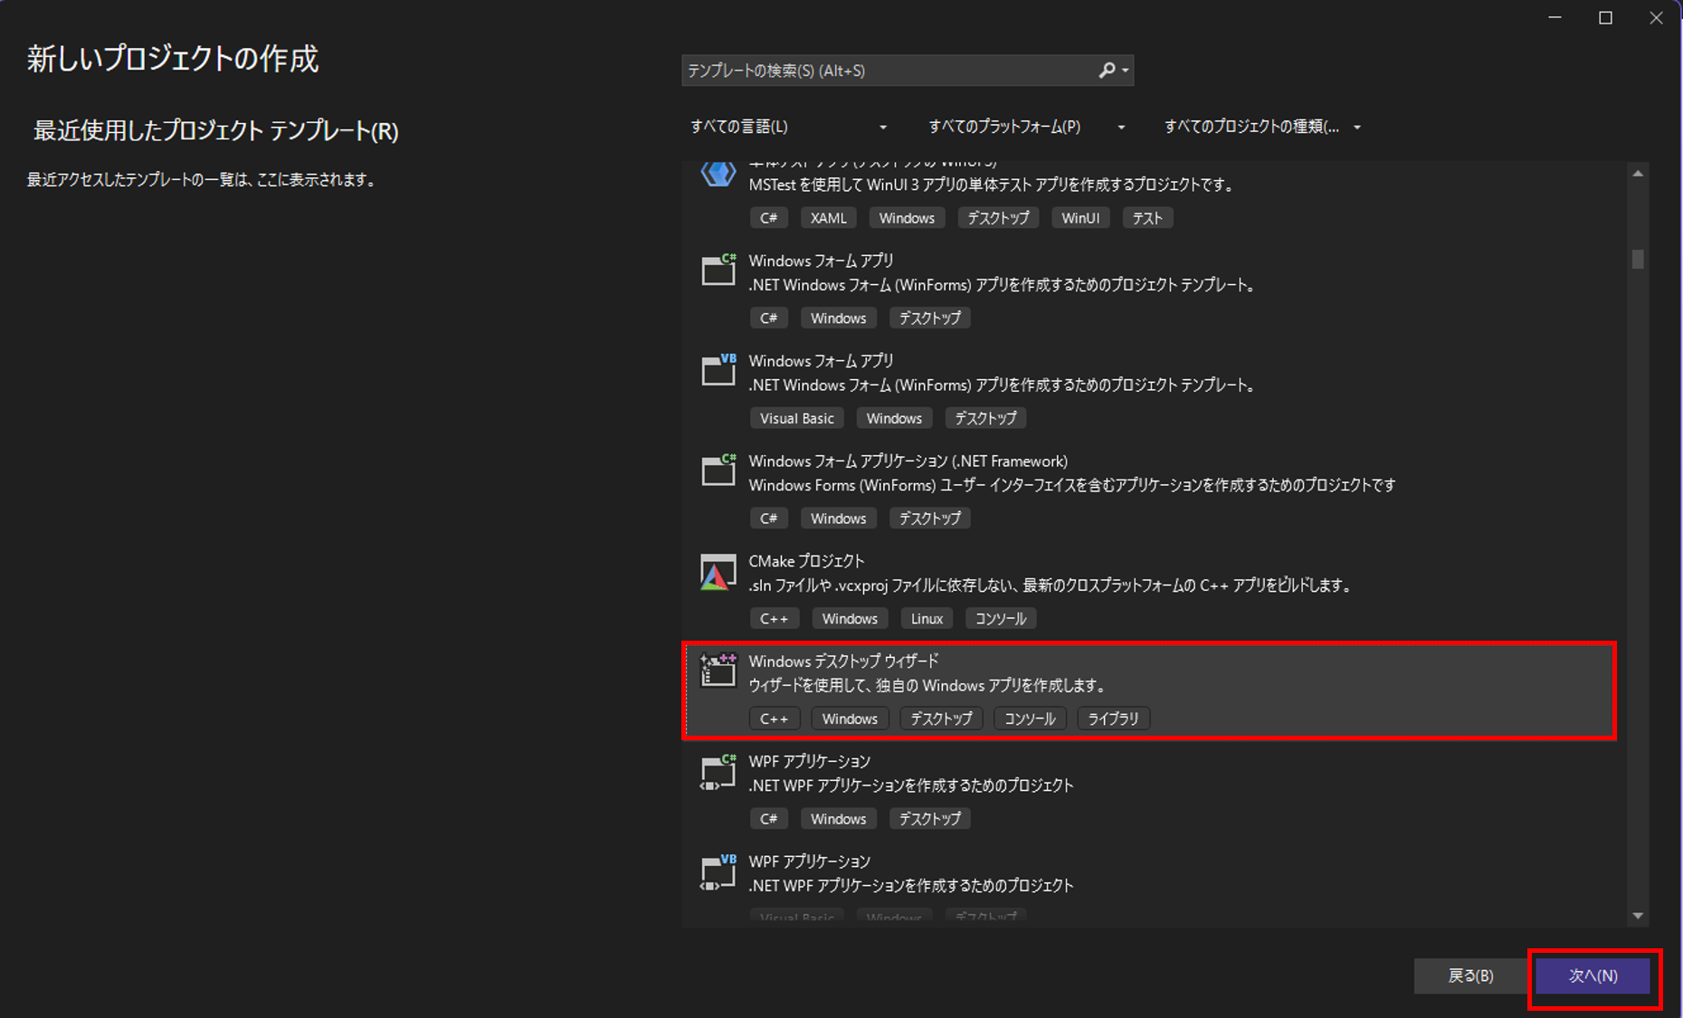Select the C# Windows フォーム アプリ title
1683x1018 pixels.
[821, 261]
